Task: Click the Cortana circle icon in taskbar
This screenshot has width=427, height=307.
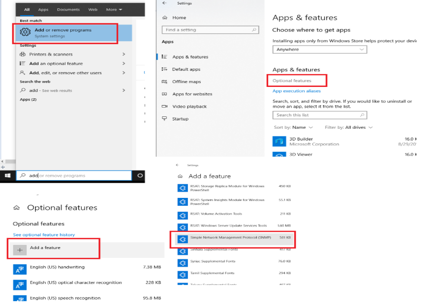Action: coord(140,175)
